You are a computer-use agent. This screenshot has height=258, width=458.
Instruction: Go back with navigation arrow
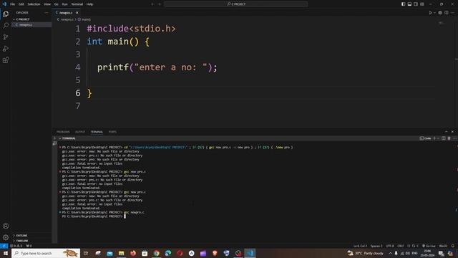[152, 4]
